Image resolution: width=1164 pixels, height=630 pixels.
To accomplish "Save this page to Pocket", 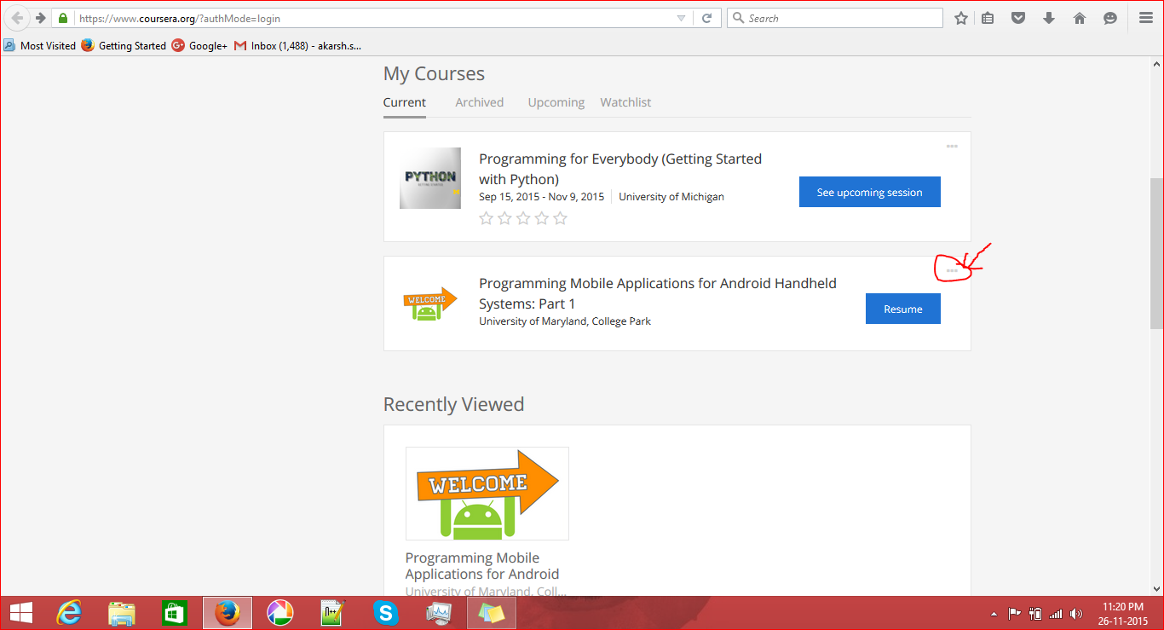I will click(1017, 17).
